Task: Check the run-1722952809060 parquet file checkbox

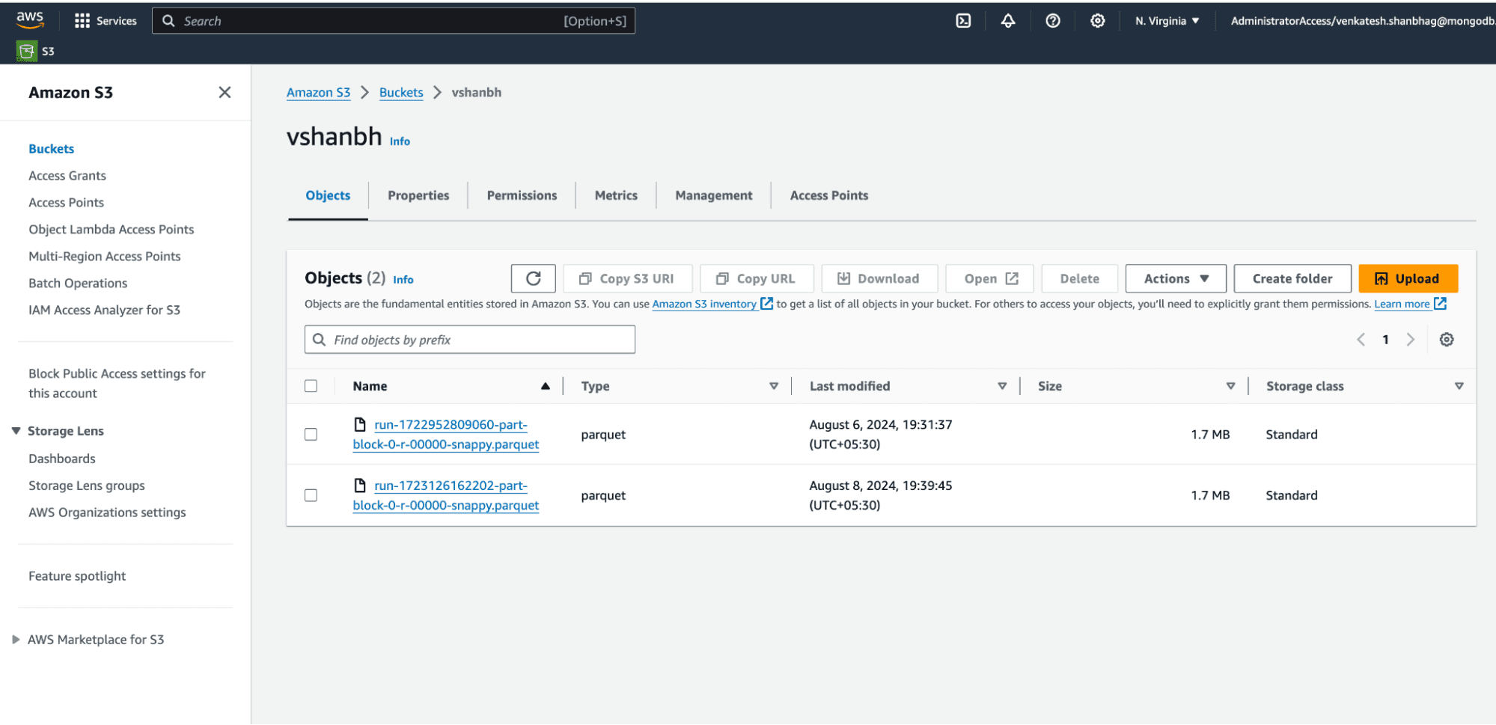Action: pos(311,435)
